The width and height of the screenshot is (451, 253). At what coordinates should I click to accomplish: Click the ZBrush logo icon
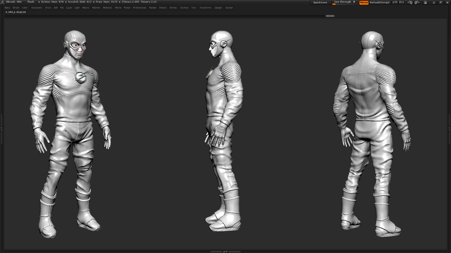pos(2,2)
